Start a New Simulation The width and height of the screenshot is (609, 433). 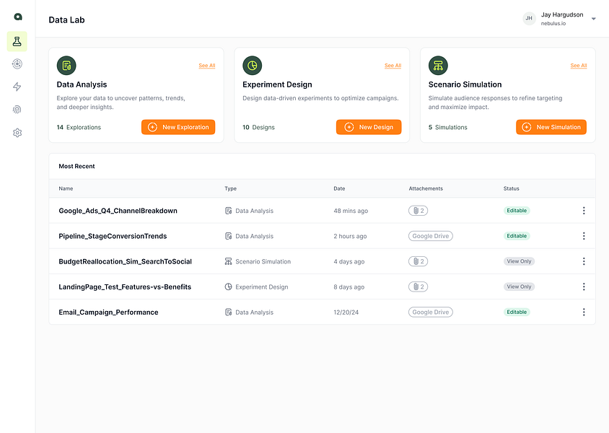(x=551, y=127)
